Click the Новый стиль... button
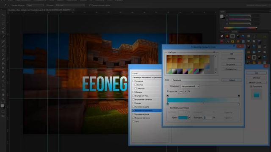Viewport: 271px width, 152px height. tap(257, 82)
